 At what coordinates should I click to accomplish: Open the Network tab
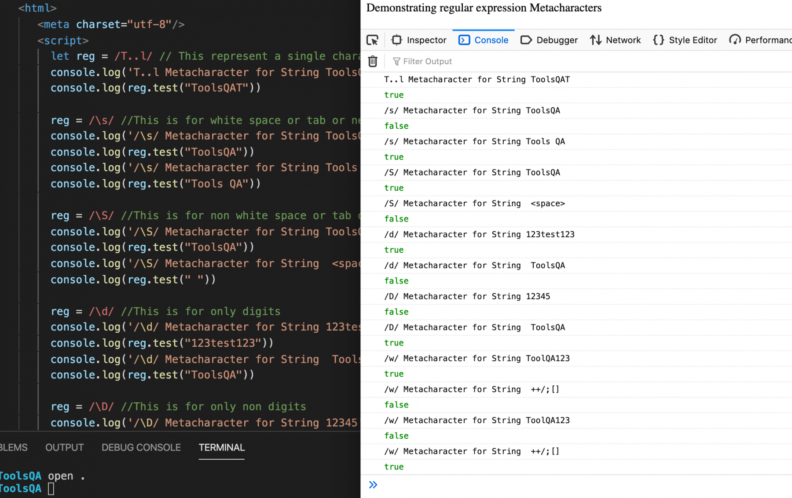615,40
